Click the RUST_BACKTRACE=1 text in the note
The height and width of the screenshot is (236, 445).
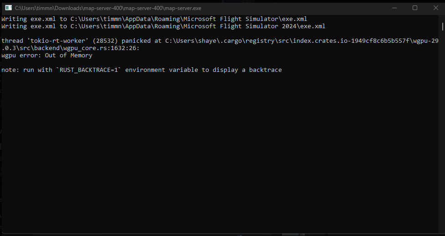coord(88,70)
